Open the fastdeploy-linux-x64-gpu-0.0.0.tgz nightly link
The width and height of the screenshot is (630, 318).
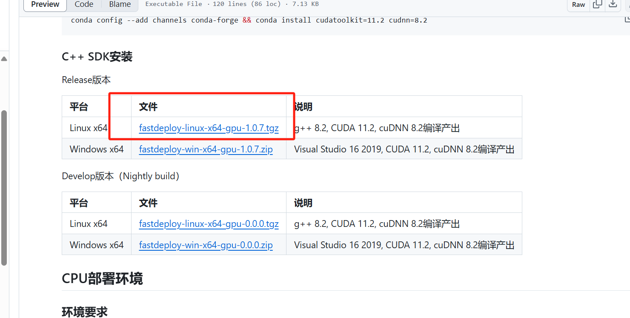coord(209,223)
